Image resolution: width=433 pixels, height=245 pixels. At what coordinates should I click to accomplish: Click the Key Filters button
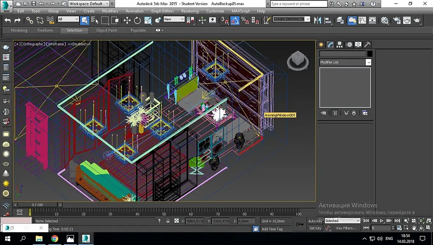pyautogui.click(x=346, y=228)
